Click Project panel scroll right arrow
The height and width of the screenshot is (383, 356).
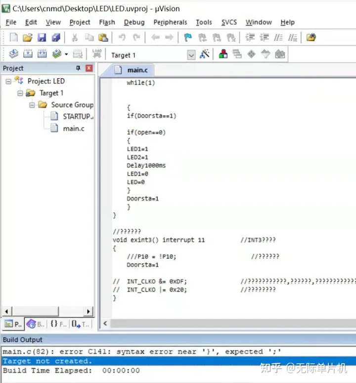click(88, 311)
